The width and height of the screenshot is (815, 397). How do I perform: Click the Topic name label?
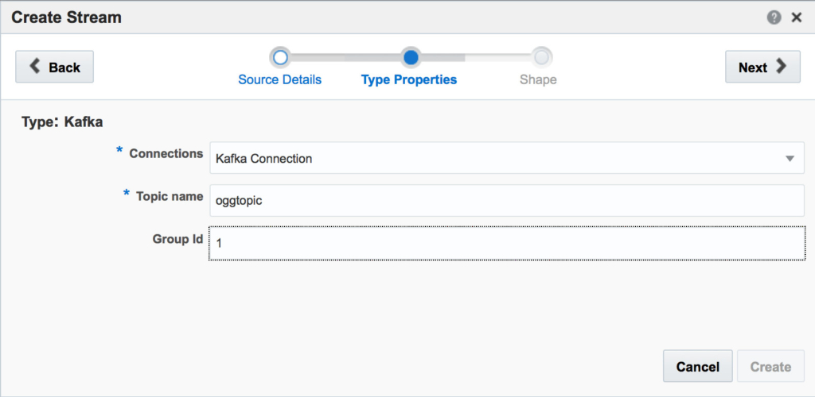pyautogui.click(x=170, y=196)
